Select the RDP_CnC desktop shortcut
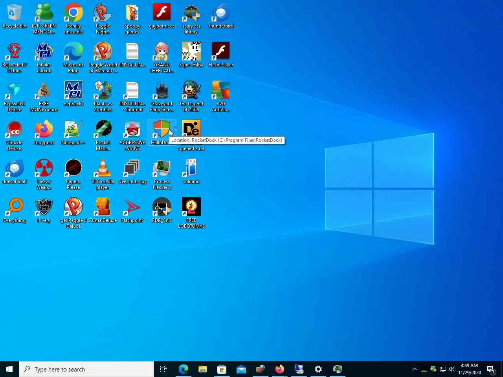Image resolution: width=503 pixels, height=377 pixels. click(162, 211)
